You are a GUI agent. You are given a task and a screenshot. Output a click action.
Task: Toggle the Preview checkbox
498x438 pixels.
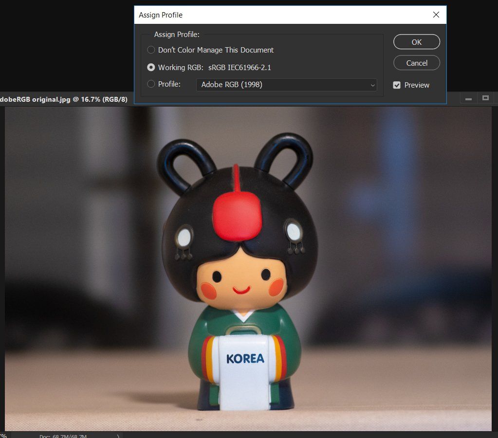pos(396,85)
